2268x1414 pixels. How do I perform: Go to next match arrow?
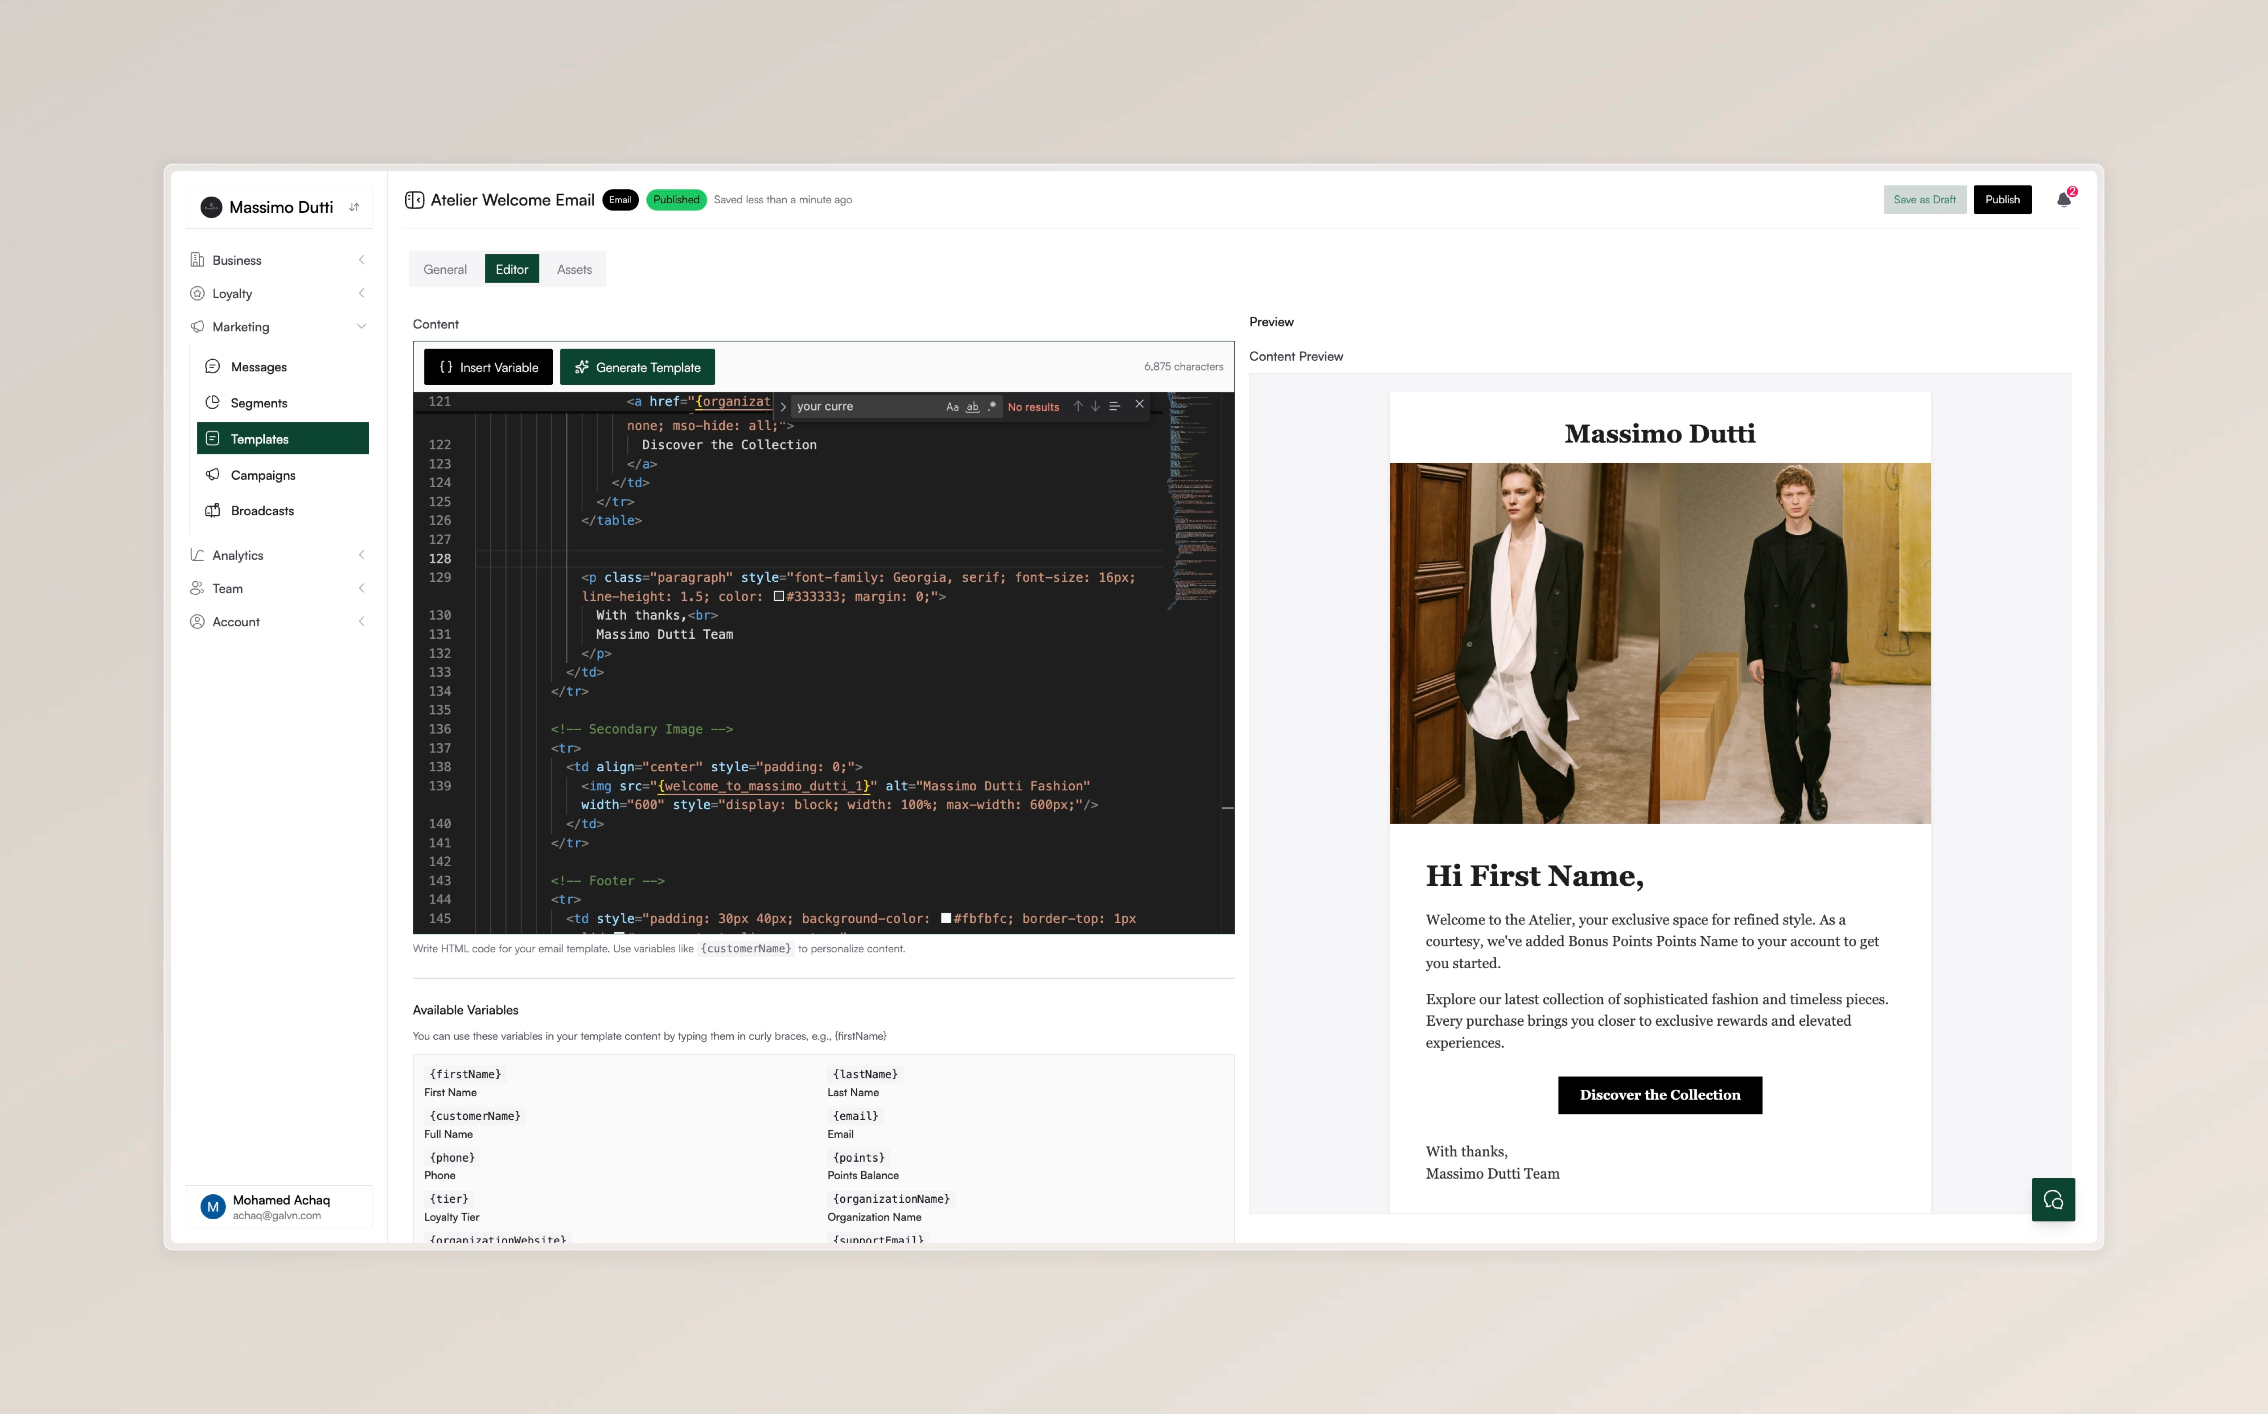(x=1096, y=406)
